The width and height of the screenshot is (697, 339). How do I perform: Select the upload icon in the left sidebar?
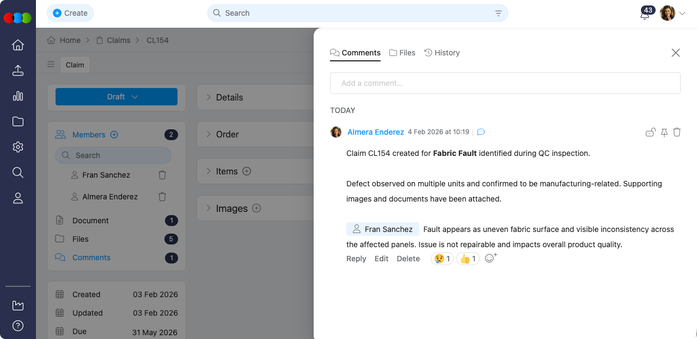coord(17,71)
